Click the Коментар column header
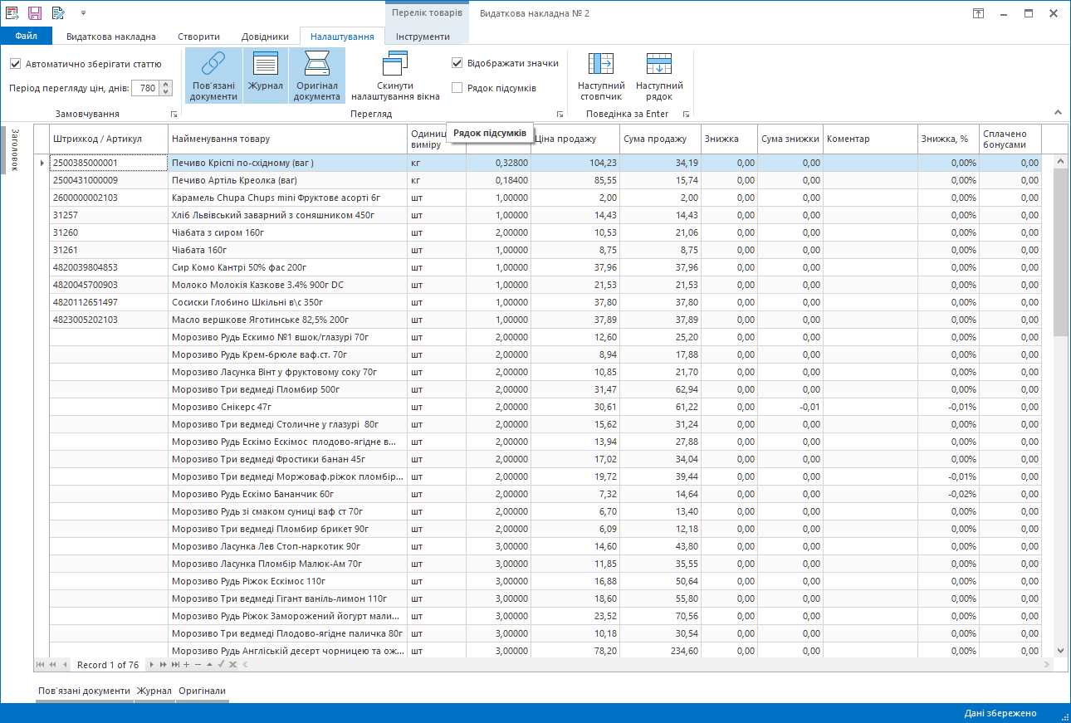This screenshot has height=723, width=1071. point(870,139)
